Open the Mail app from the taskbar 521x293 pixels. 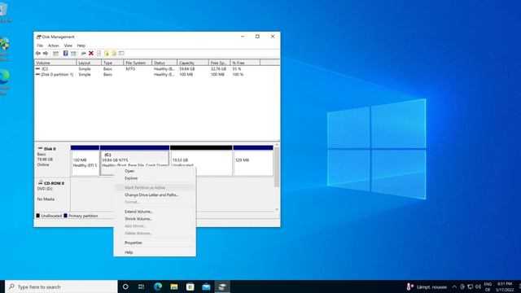point(206,286)
